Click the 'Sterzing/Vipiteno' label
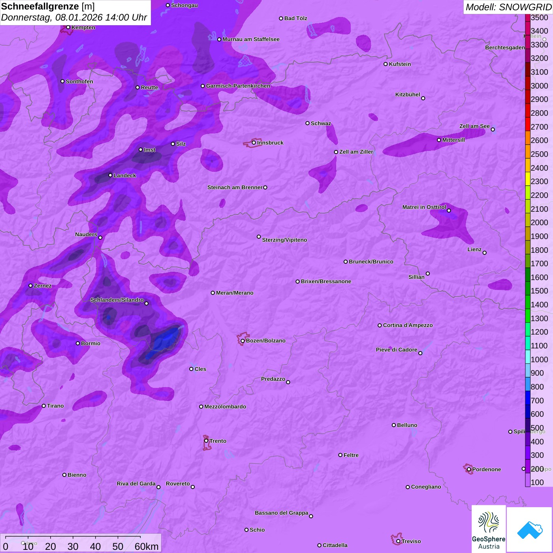The image size is (553, 553). (x=284, y=240)
